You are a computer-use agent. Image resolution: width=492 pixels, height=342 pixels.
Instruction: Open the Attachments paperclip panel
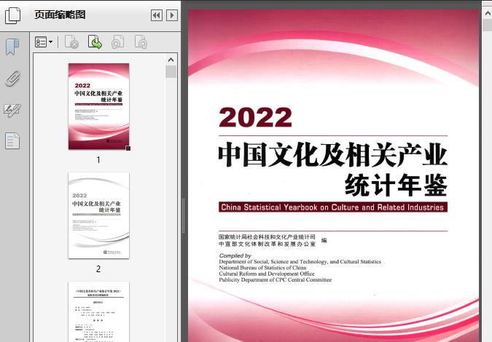[13, 79]
